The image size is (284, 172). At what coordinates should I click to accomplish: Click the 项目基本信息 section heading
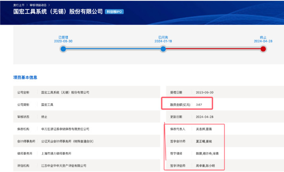pyautogui.click(x=25, y=77)
